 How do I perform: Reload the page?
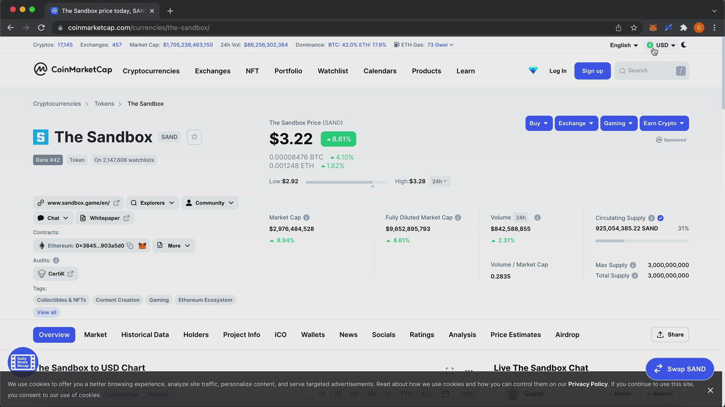pyautogui.click(x=42, y=28)
